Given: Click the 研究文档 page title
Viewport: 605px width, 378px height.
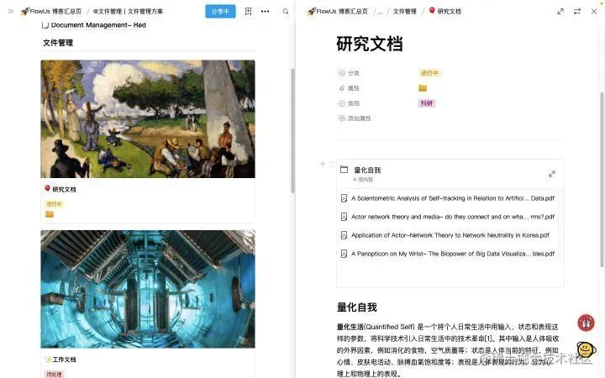Looking at the screenshot, I should pos(370,44).
